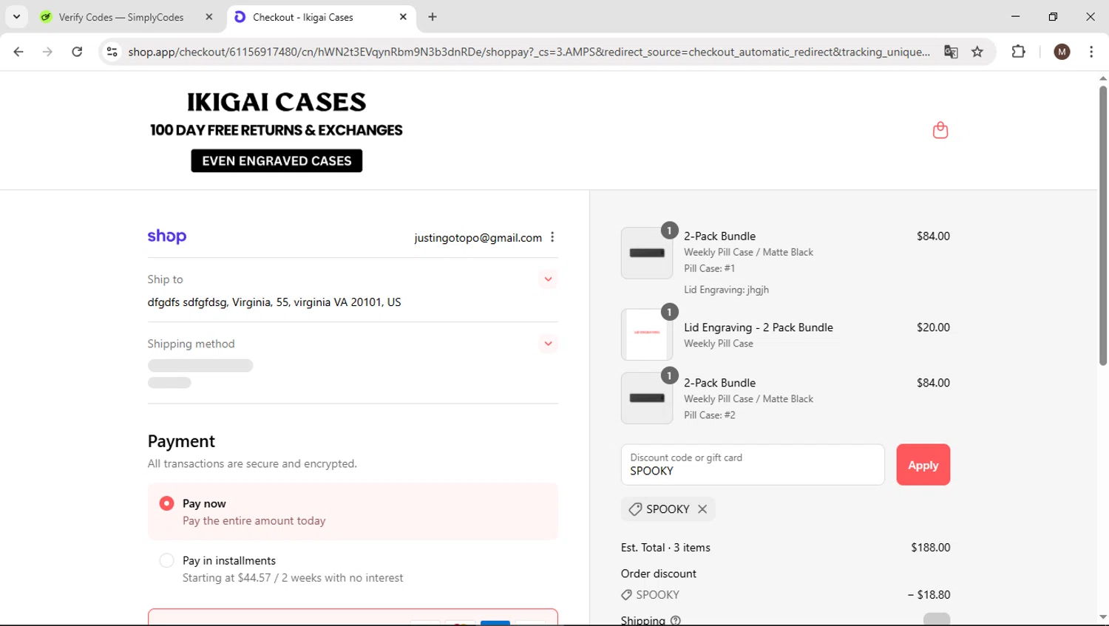Expand the Ship to address section
The image size is (1109, 626).
click(x=548, y=279)
